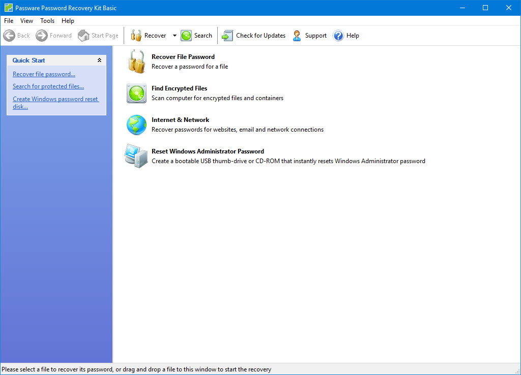This screenshot has width=521, height=375.
Task: Click the Reset Windows Administrator computer icon
Action: click(136, 156)
